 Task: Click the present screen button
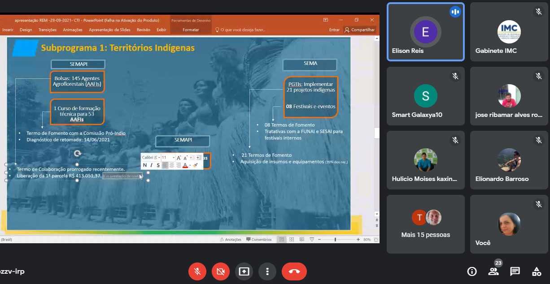click(244, 271)
